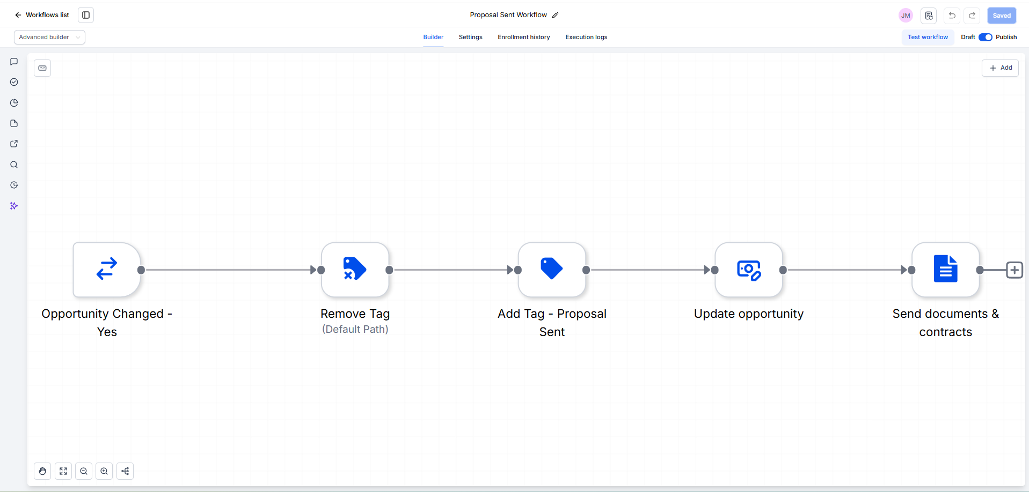Screen dimensions: 1029x492
Task: Open the Remove Tag action node
Action: (x=355, y=270)
